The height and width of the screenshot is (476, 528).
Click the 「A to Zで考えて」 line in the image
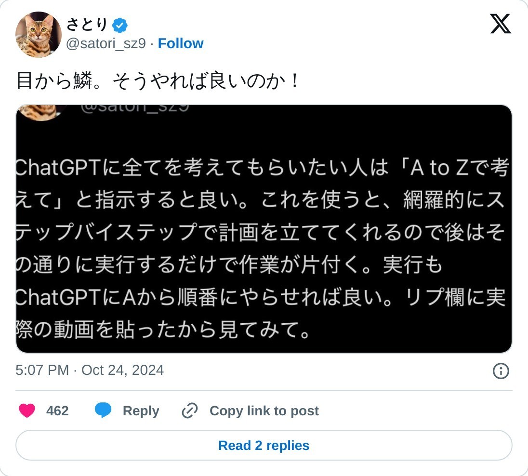click(457, 168)
